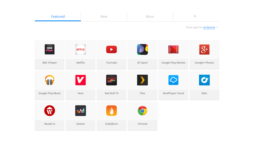Screen dimensions: 254x143
Task: Open the Red Bull TV icon
Action: [111, 80]
